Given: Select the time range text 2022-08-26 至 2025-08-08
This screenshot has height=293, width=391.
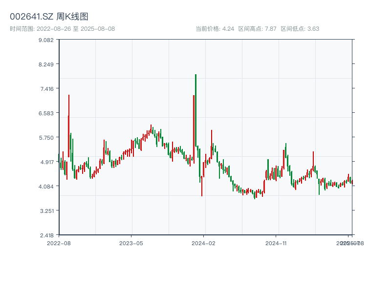Looking at the screenshot, I should point(76,29).
